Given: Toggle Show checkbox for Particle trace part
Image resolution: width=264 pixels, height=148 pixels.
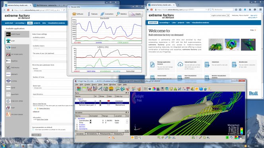Looking at the screenshot, I should (100, 105).
